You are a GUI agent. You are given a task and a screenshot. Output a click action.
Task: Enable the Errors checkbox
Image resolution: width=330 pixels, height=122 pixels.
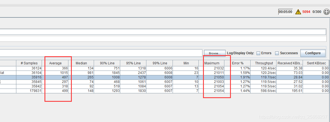258,53
